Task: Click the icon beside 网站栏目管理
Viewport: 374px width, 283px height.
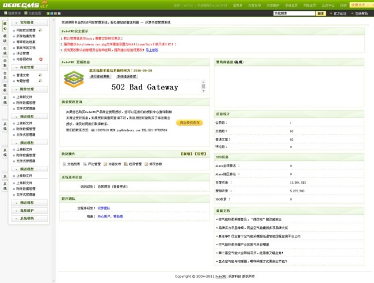Action: [x=40, y=30]
